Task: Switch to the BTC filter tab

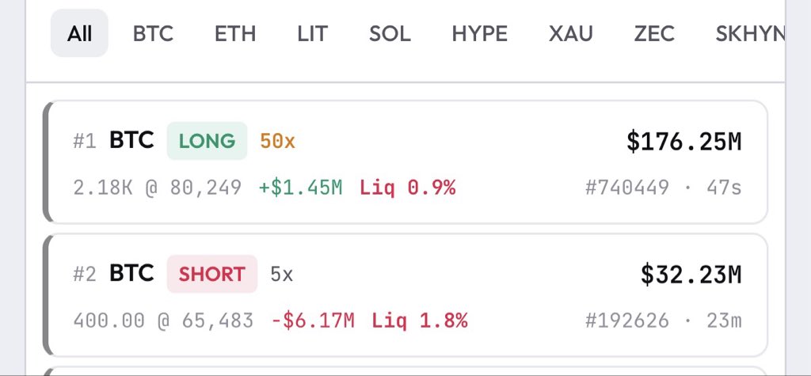Action: [153, 33]
